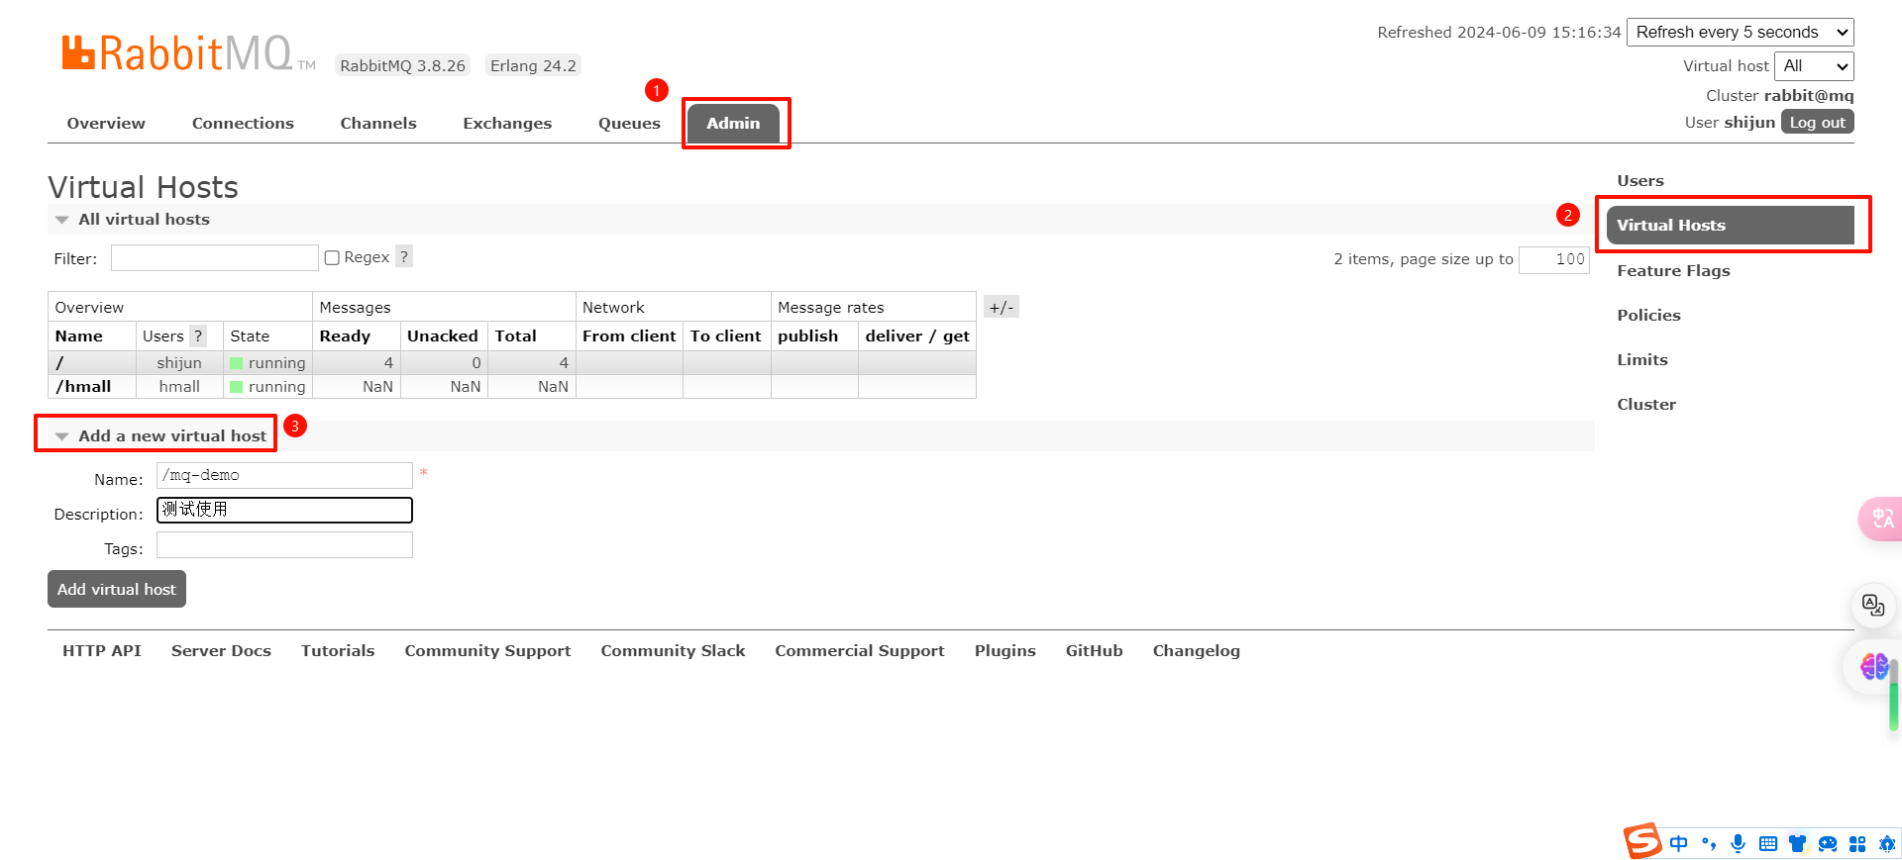Image resolution: width=1902 pixels, height=860 pixels.
Task: Collapse Add a new virtual host section
Action: [x=161, y=435]
